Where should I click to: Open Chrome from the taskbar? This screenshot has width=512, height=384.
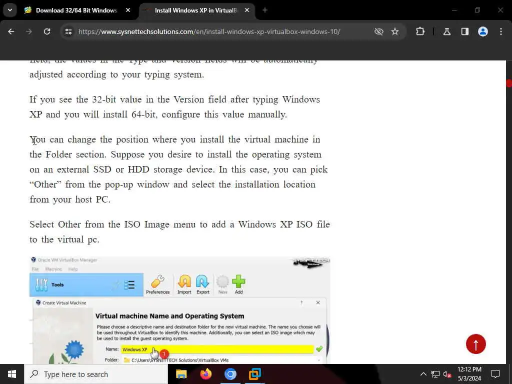point(230,374)
